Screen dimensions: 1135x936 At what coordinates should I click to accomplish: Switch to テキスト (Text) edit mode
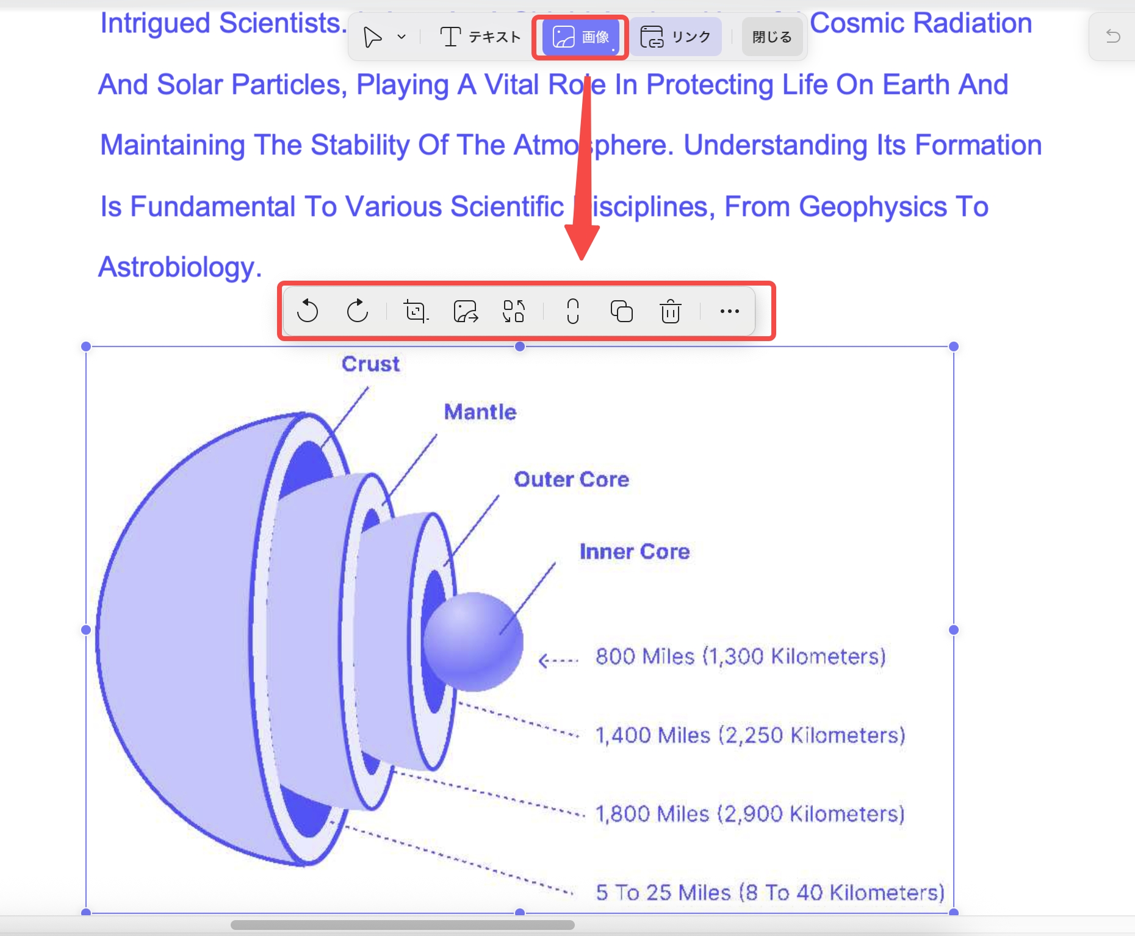coord(480,37)
